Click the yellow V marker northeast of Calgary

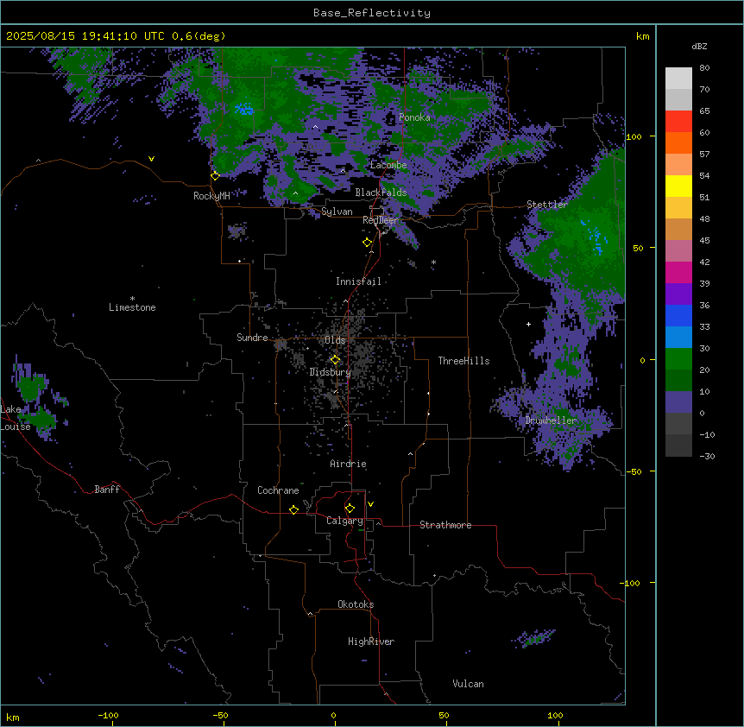point(370,504)
